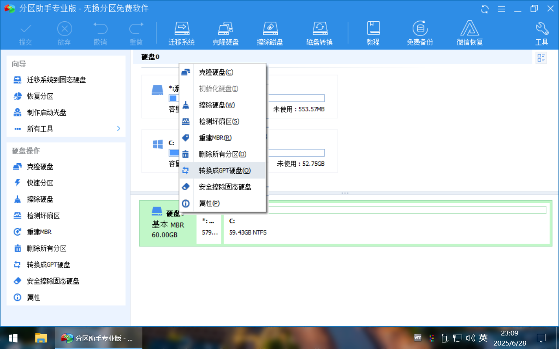
Task: Open the notification center icon
Action: tap(541, 338)
